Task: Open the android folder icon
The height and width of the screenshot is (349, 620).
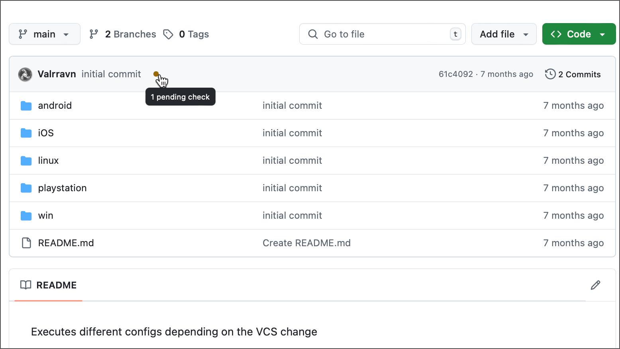Action: pos(26,105)
